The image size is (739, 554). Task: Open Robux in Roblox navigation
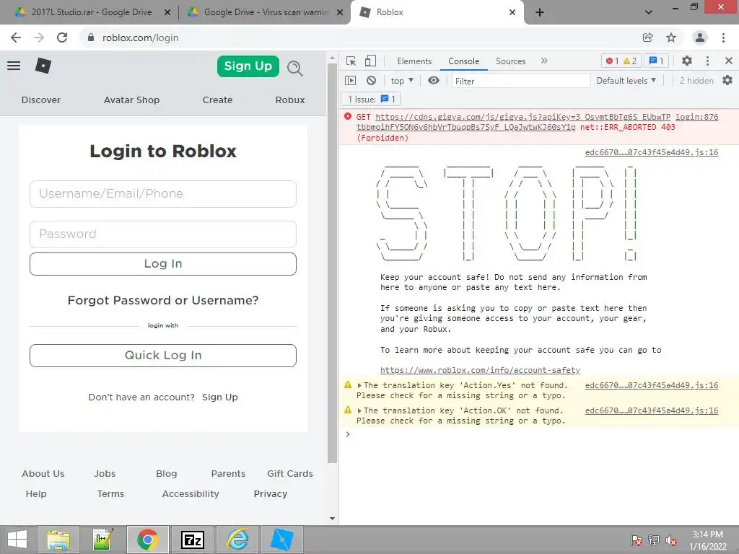pos(290,100)
